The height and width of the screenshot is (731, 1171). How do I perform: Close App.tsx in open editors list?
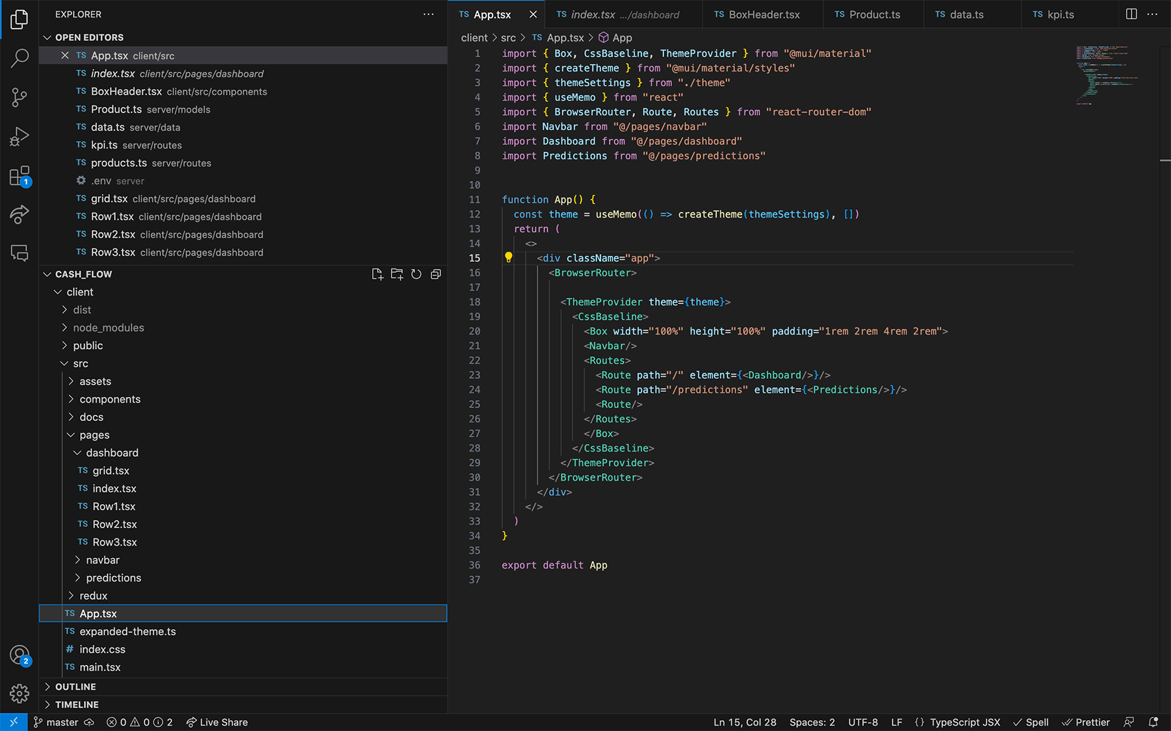click(x=65, y=55)
